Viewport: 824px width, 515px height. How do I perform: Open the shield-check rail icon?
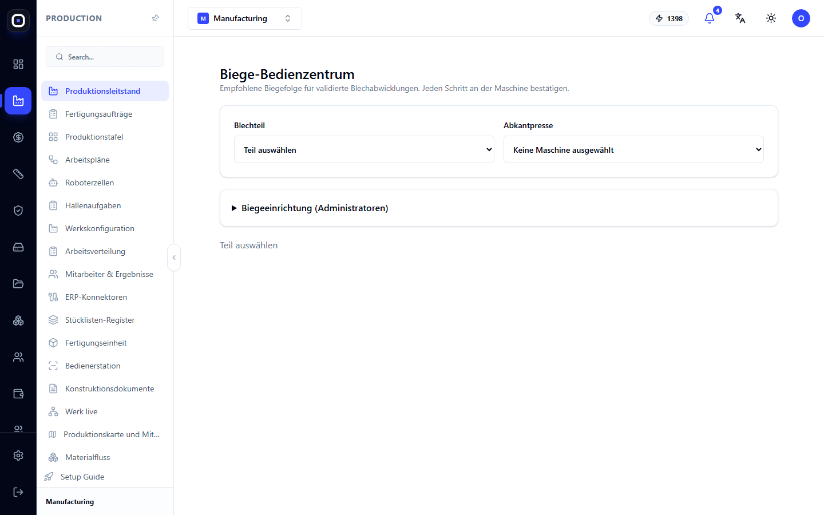pos(18,211)
